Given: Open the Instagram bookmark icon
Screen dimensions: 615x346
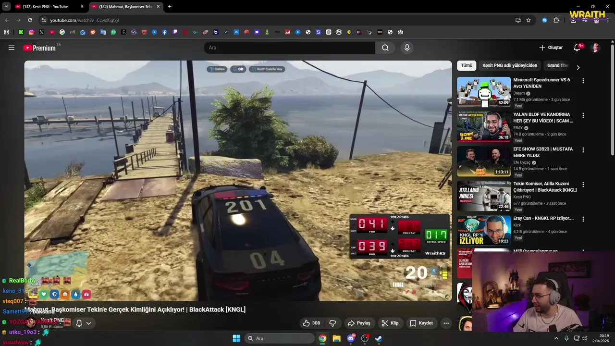Looking at the screenshot, I should [31, 32].
